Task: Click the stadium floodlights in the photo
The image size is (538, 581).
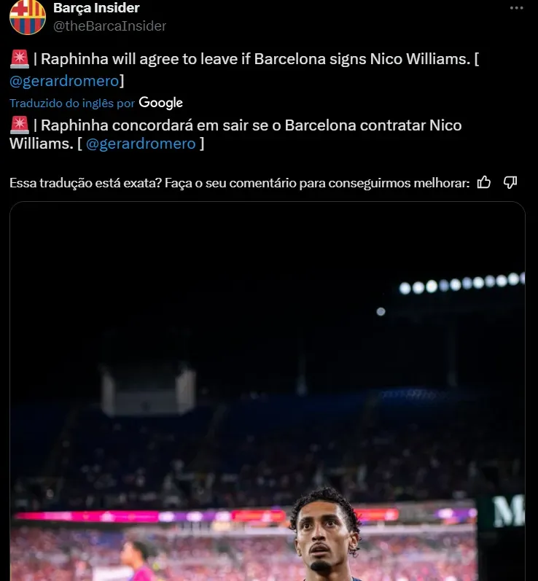Action: click(x=462, y=283)
